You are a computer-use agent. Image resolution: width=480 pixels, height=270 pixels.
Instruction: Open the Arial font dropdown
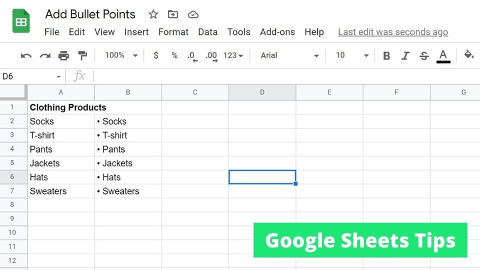289,55
